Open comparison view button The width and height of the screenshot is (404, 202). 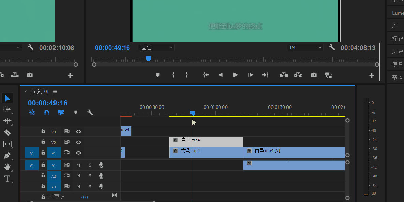(x=328, y=75)
